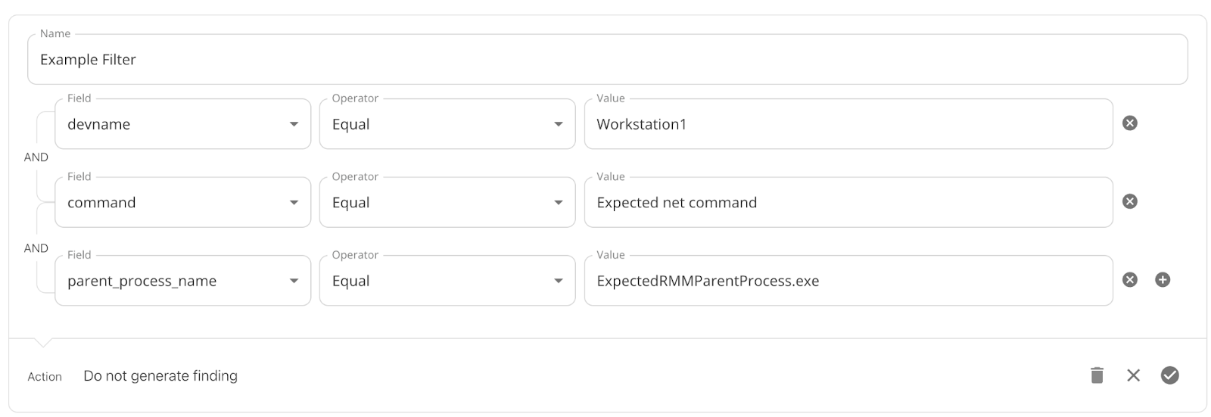The width and height of the screenshot is (1211, 417).
Task: Open Operator dropdown in command row
Action: click(447, 202)
